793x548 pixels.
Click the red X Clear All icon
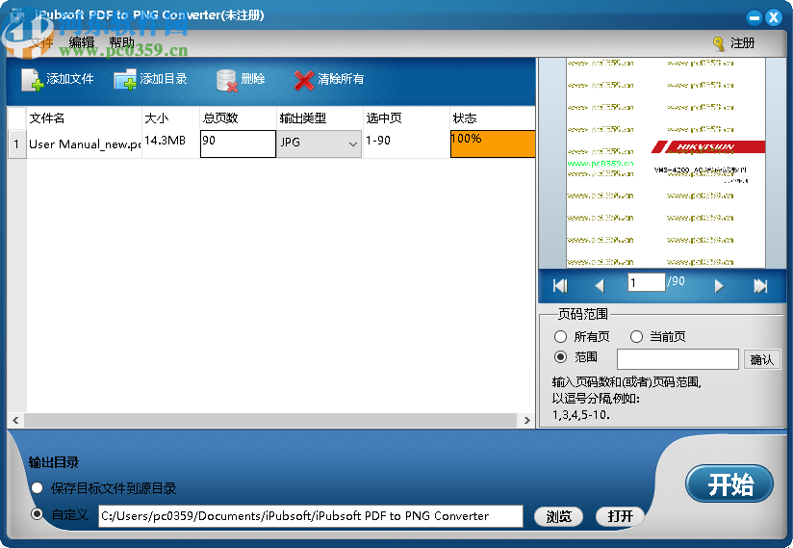coord(304,80)
